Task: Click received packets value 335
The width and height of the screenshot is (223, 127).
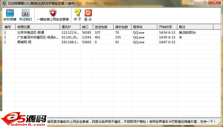Action: (x=118, y=37)
